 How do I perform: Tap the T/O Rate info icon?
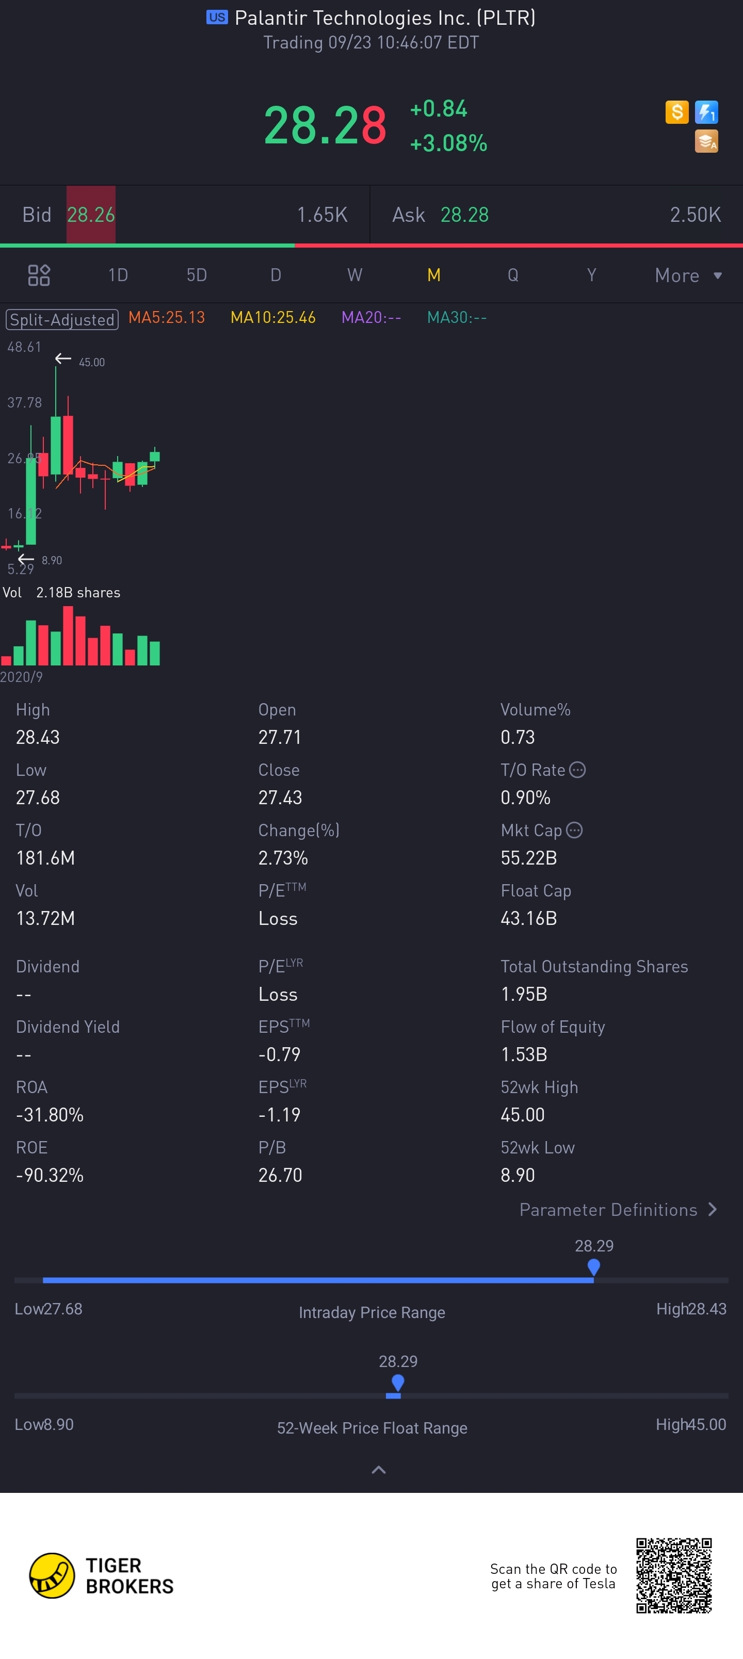pyautogui.click(x=577, y=770)
